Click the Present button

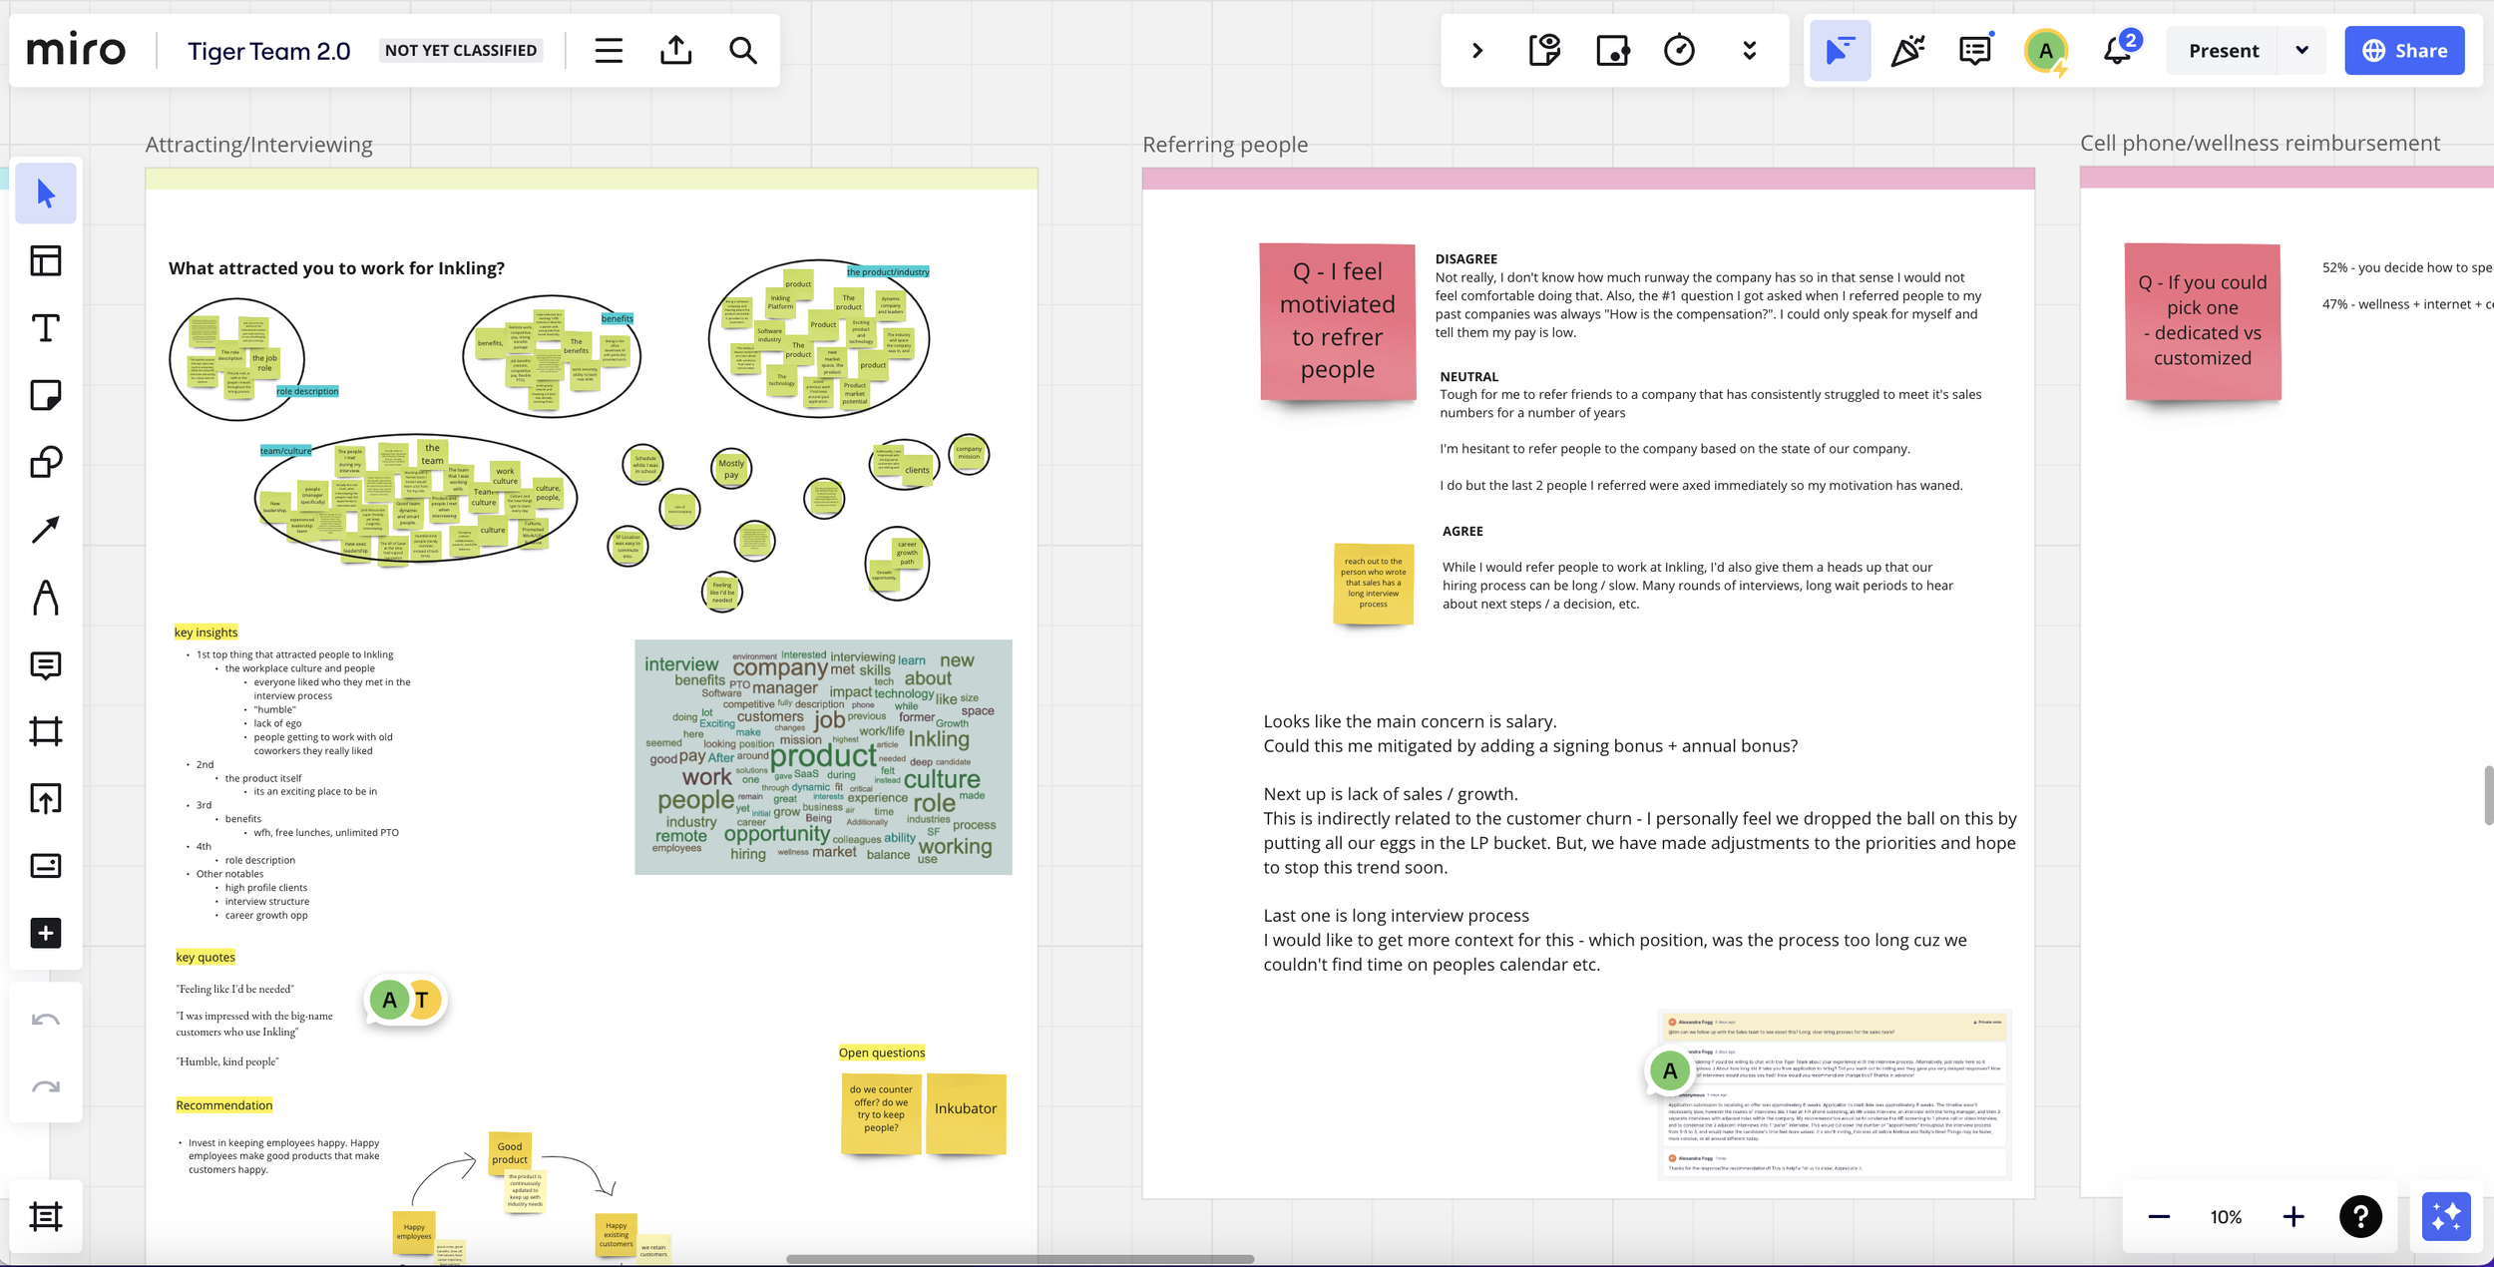(2224, 51)
